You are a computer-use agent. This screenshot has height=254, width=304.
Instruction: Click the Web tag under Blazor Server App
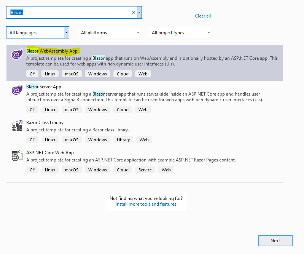pos(143,110)
